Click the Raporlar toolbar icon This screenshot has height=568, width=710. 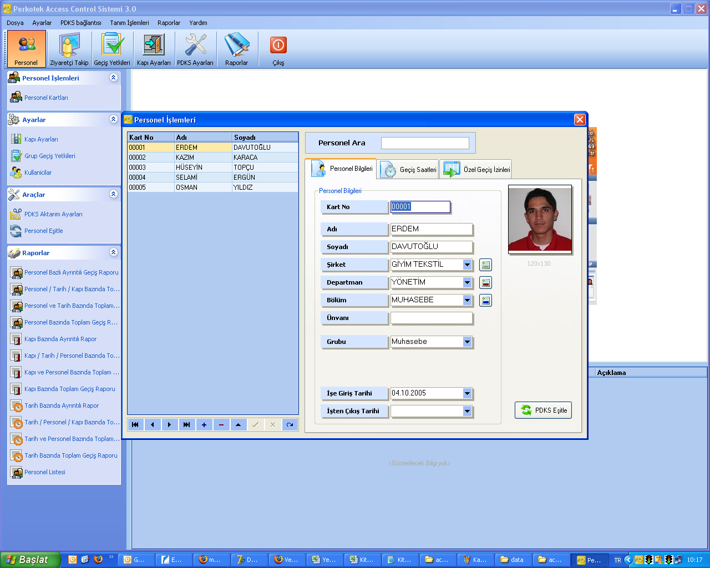237,49
